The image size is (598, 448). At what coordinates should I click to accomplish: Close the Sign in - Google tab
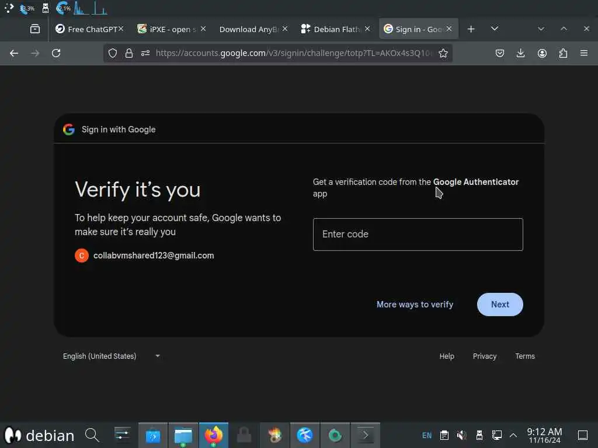pyautogui.click(x=449, y=29)
